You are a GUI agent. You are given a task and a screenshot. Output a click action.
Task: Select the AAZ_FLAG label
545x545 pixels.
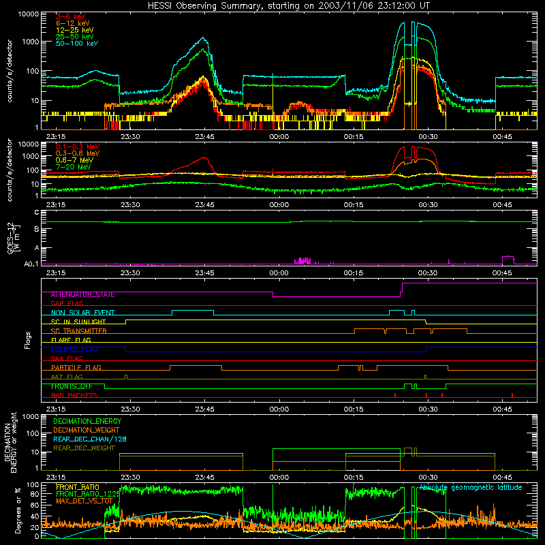coord(67,377)
